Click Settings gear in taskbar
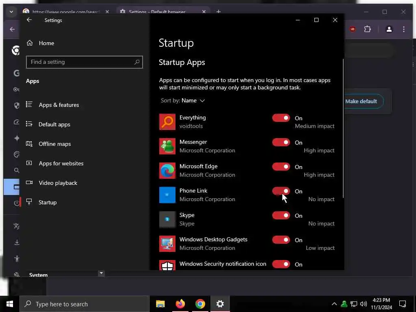 220,304
